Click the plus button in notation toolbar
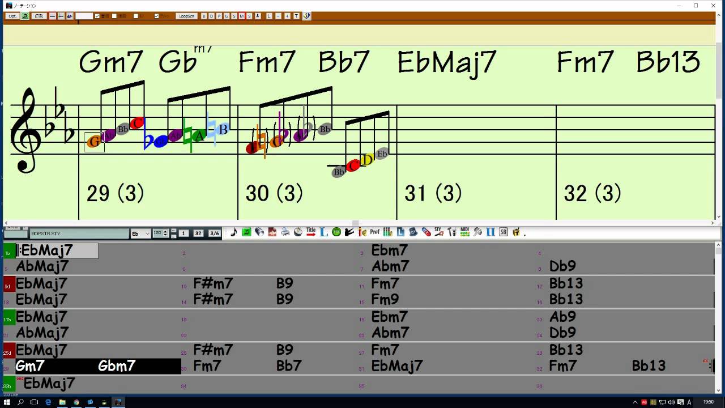 click(287, 16)
